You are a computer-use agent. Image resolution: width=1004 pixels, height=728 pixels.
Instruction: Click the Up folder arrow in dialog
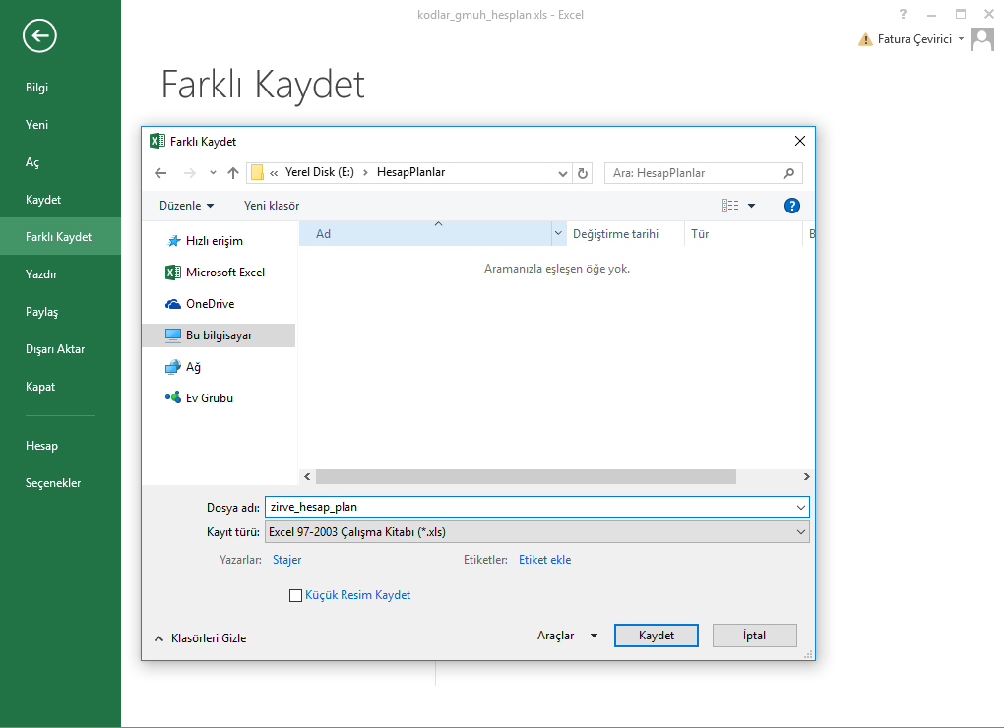[233, 173]
